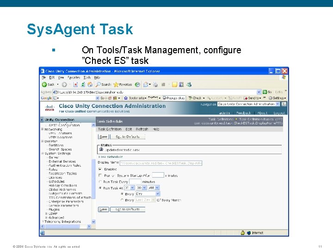This screenshot has height=250, width=333.
Task: Open Search Spaces in the sidebar tree
Action: [60, 149]
